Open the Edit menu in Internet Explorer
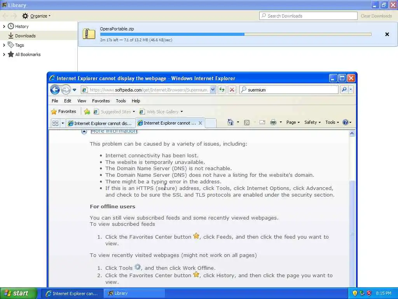The height and width of the screenshot is (299, 398). point(68,101)
